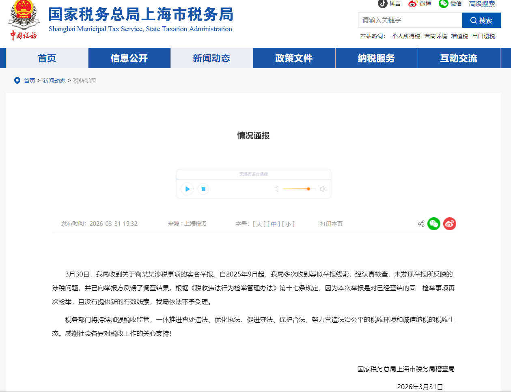The height and width of the screenshot is (392, 511).
Task: Play the audio narration
Action: pos(187,189)
